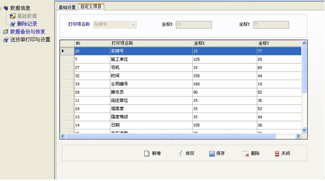Click NO cell 14
325x181 pixels.
[92, 125]
